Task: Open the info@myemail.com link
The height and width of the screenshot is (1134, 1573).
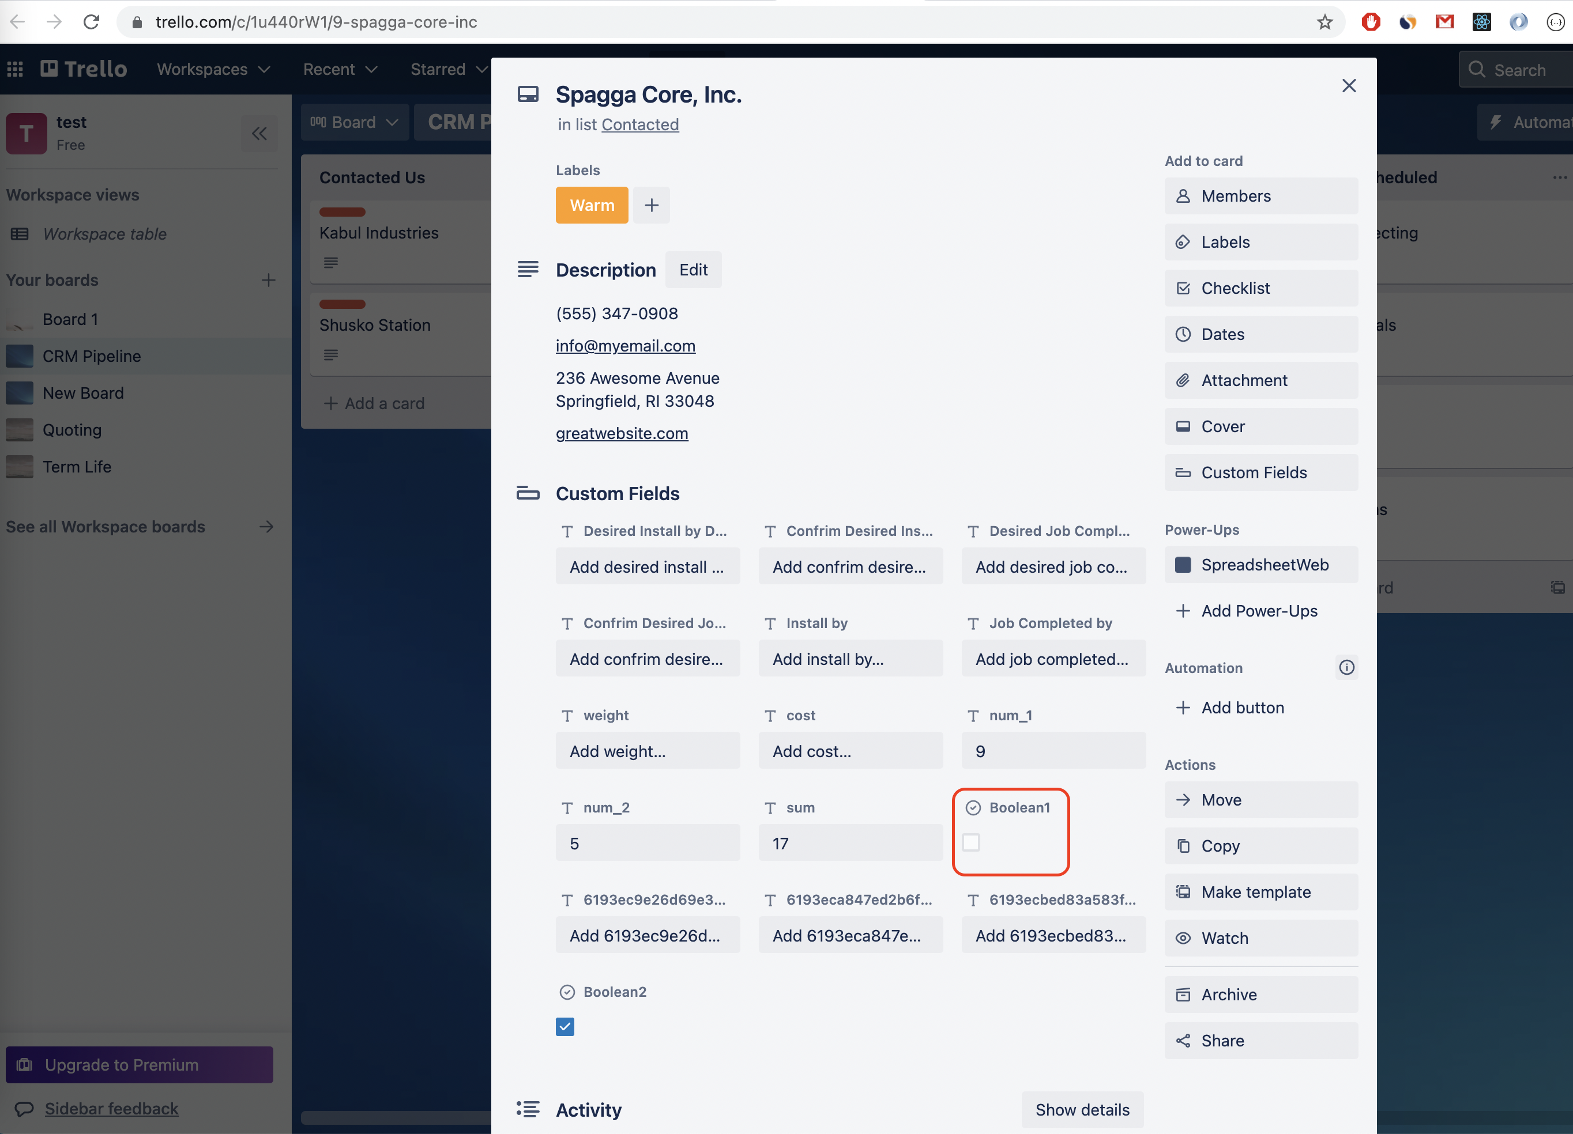Action: pyautogui.click(x=625, y=346)
